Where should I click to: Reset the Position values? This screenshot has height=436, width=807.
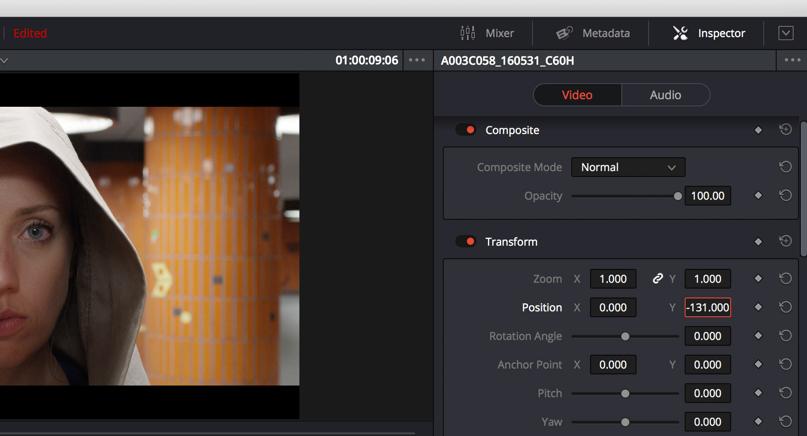pos(786,307)
